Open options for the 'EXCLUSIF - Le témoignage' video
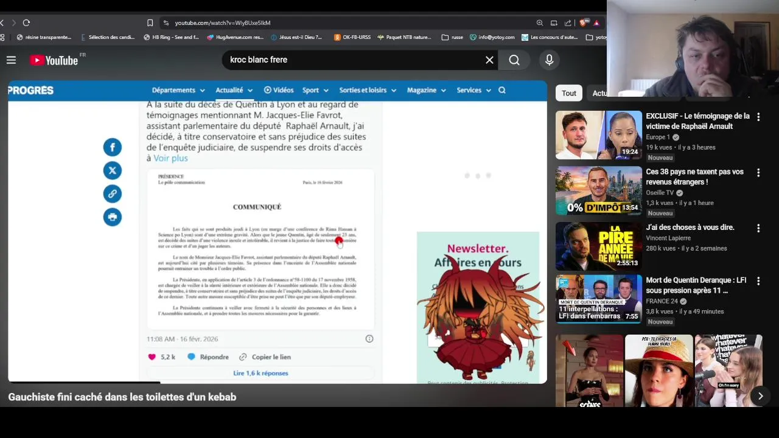Viewport: 779px width, 438px height. click(x=758, y=117)
